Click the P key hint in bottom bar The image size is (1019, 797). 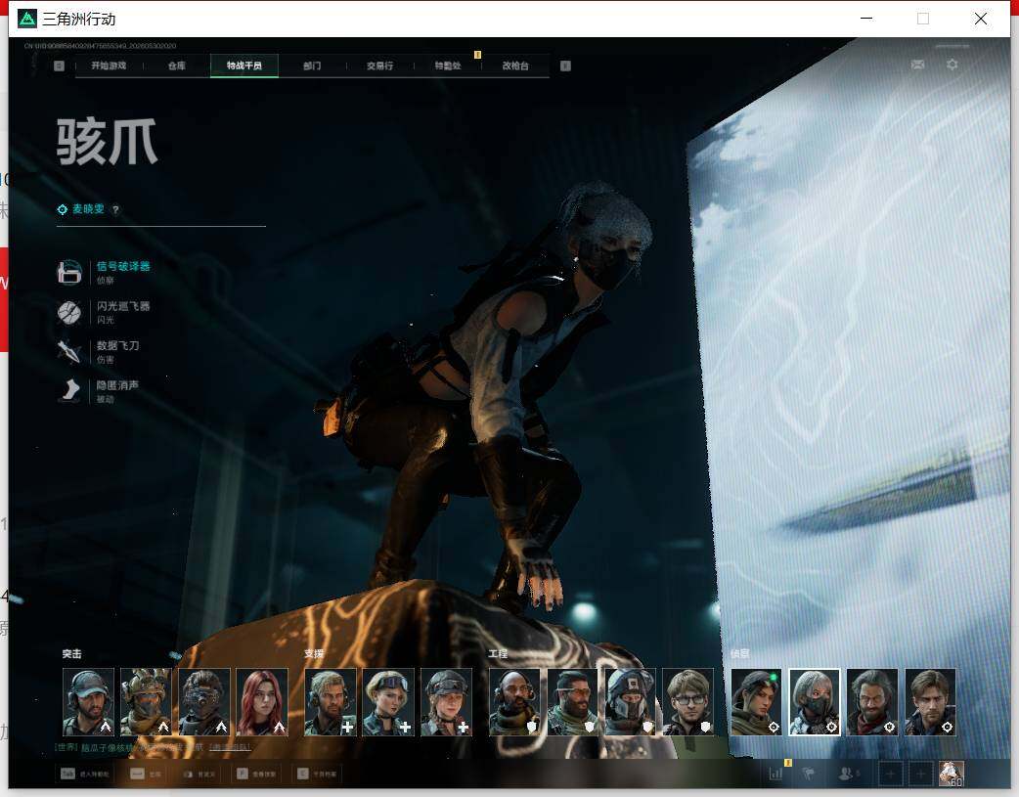coord(242,774)
